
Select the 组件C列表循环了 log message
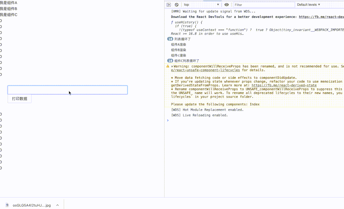click(187, 61)
